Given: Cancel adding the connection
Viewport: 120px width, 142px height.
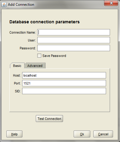Looking at the screenshot, I should pyautogui.click(x=103, y=134).
